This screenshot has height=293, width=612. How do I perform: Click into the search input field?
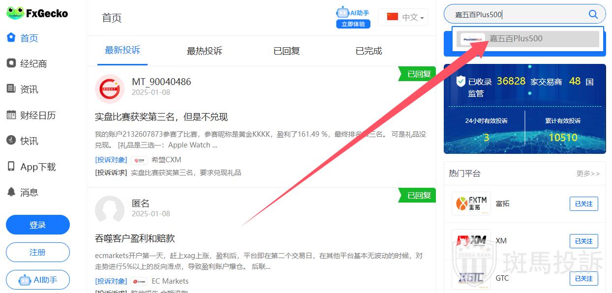click(517, 15)
